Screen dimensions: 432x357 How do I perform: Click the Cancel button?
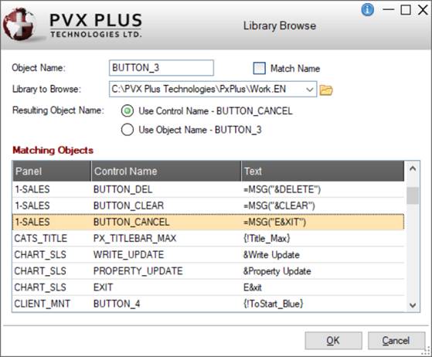coord(396,341)
